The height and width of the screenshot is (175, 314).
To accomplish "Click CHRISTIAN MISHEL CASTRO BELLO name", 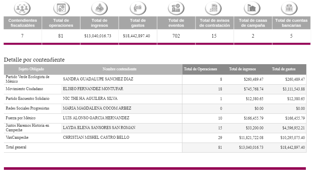I will (x=96, y=137).
